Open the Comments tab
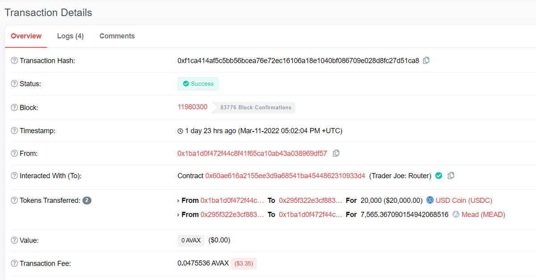The image size is (536, 280). click(117, 36)
